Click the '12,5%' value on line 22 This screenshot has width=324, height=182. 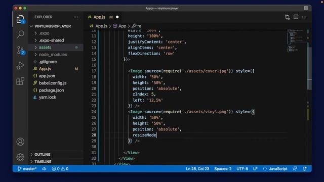pyautogui.click(x=155, y=100)
